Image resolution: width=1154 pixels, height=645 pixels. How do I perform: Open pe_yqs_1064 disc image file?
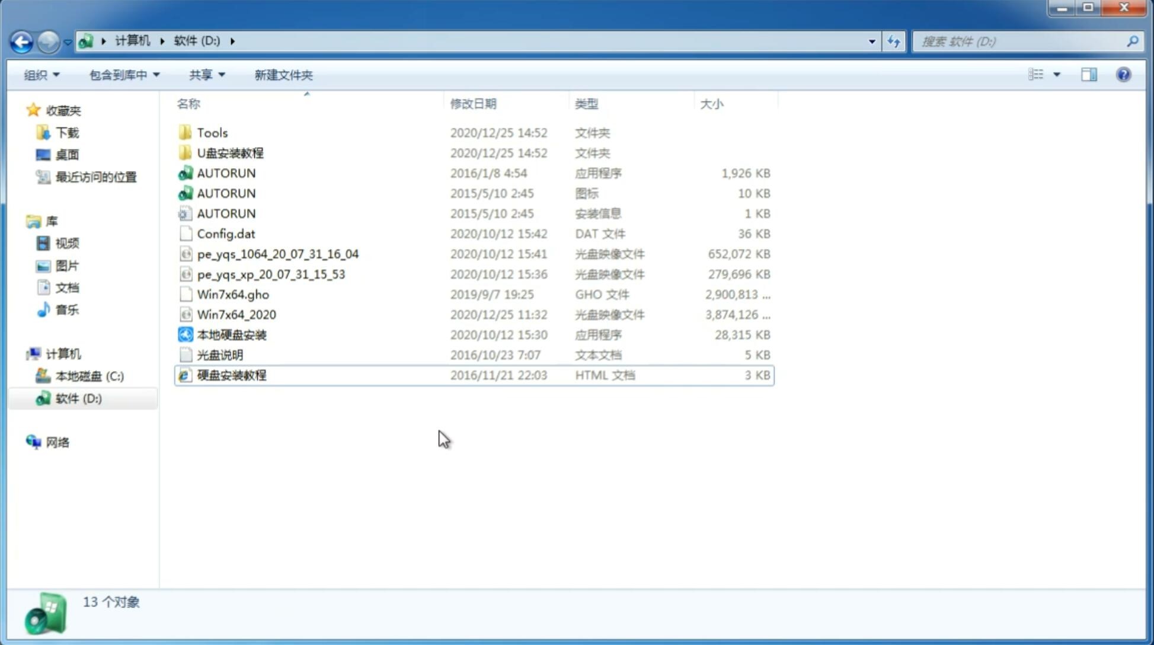[278, 254]
